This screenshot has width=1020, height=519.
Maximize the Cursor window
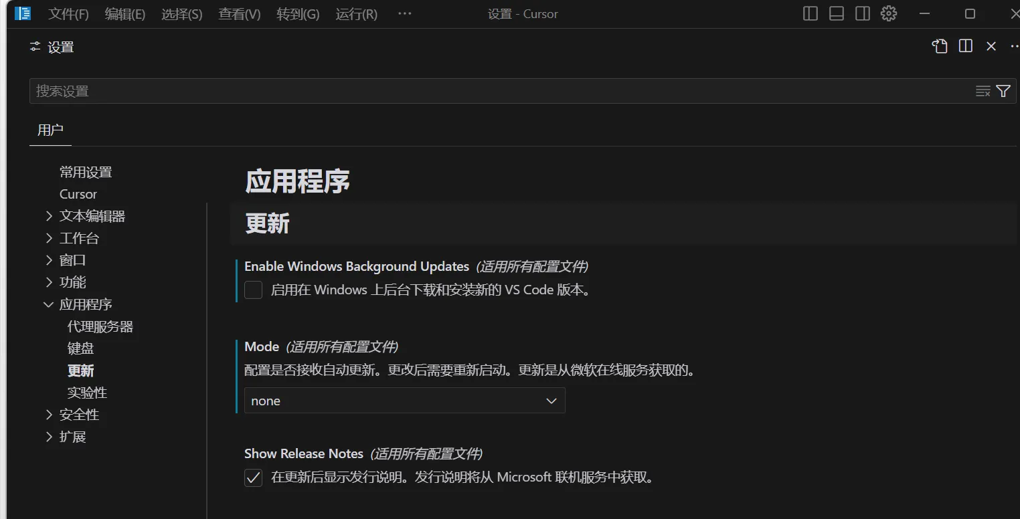tap(970, 13)
